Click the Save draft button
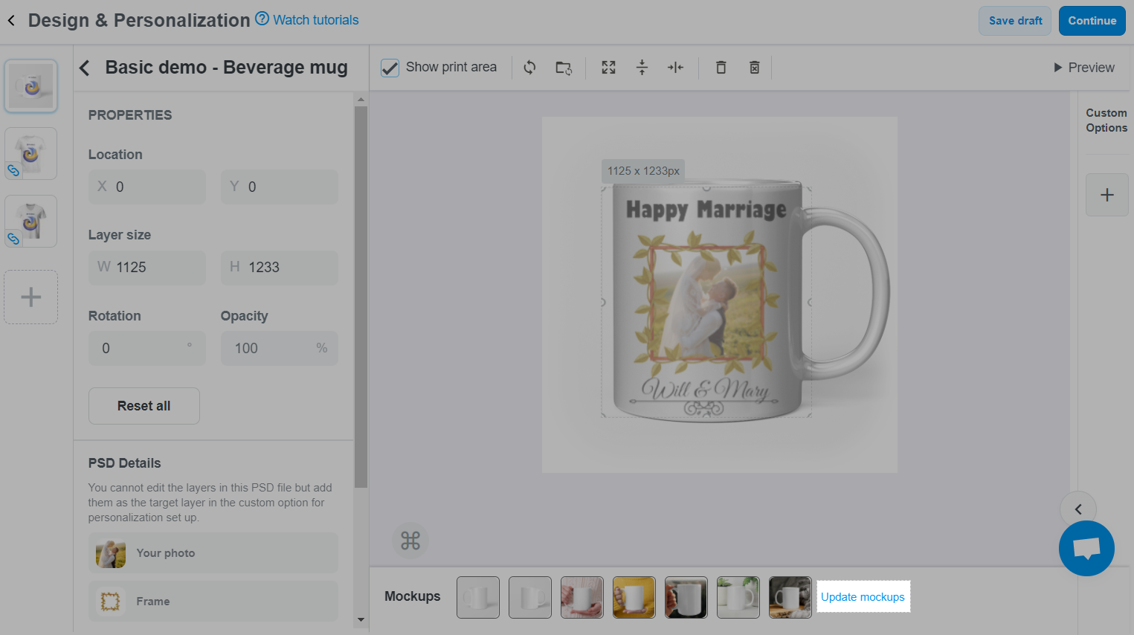Image resolution: width=1134 pixels, height=635 pixels. tap(1015, 21)
